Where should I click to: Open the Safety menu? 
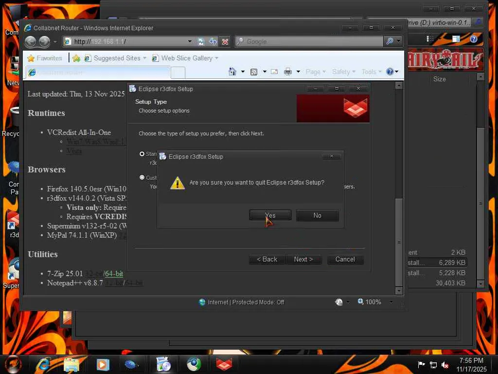[x=344, y=72]
